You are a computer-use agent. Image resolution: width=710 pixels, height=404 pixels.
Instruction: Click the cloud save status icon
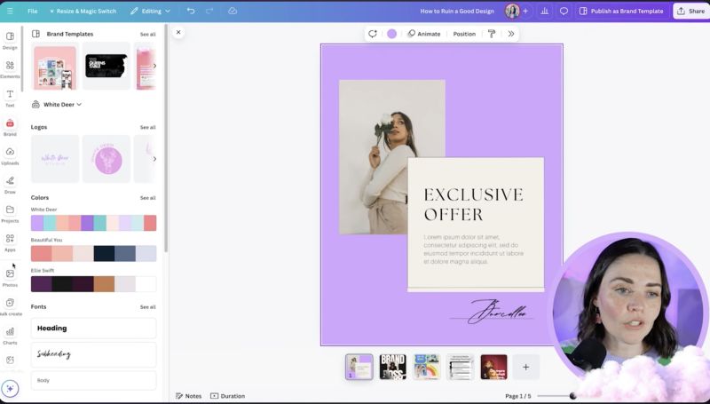click(x=233, y=11)
